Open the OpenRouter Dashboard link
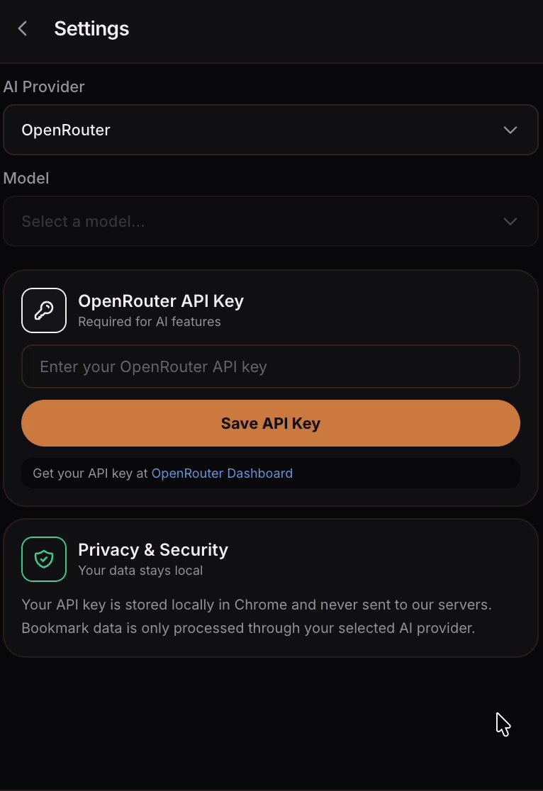Screen dimensions: 543x791 [222, 473]
